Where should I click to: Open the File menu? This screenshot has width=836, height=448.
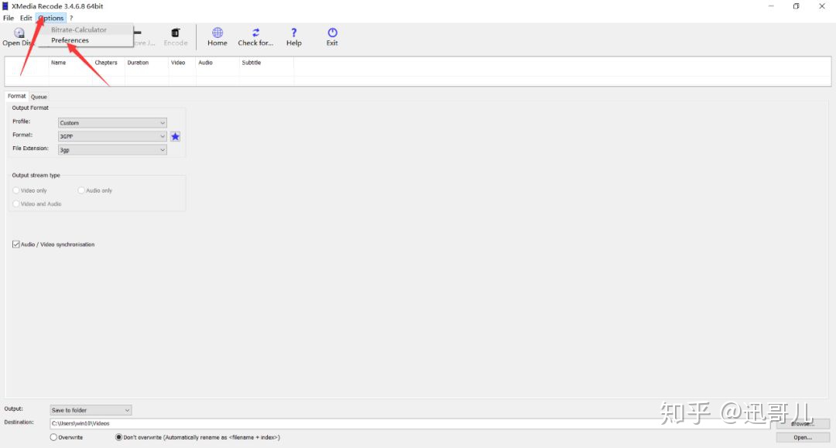pos(9,18)
